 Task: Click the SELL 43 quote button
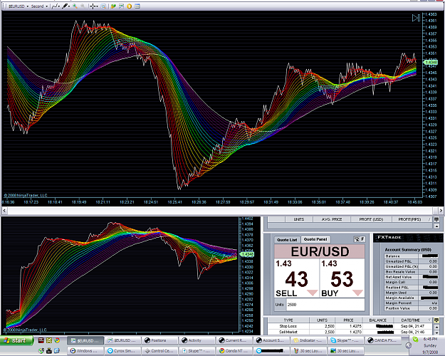pyautogui.click(x=297, y=278)
